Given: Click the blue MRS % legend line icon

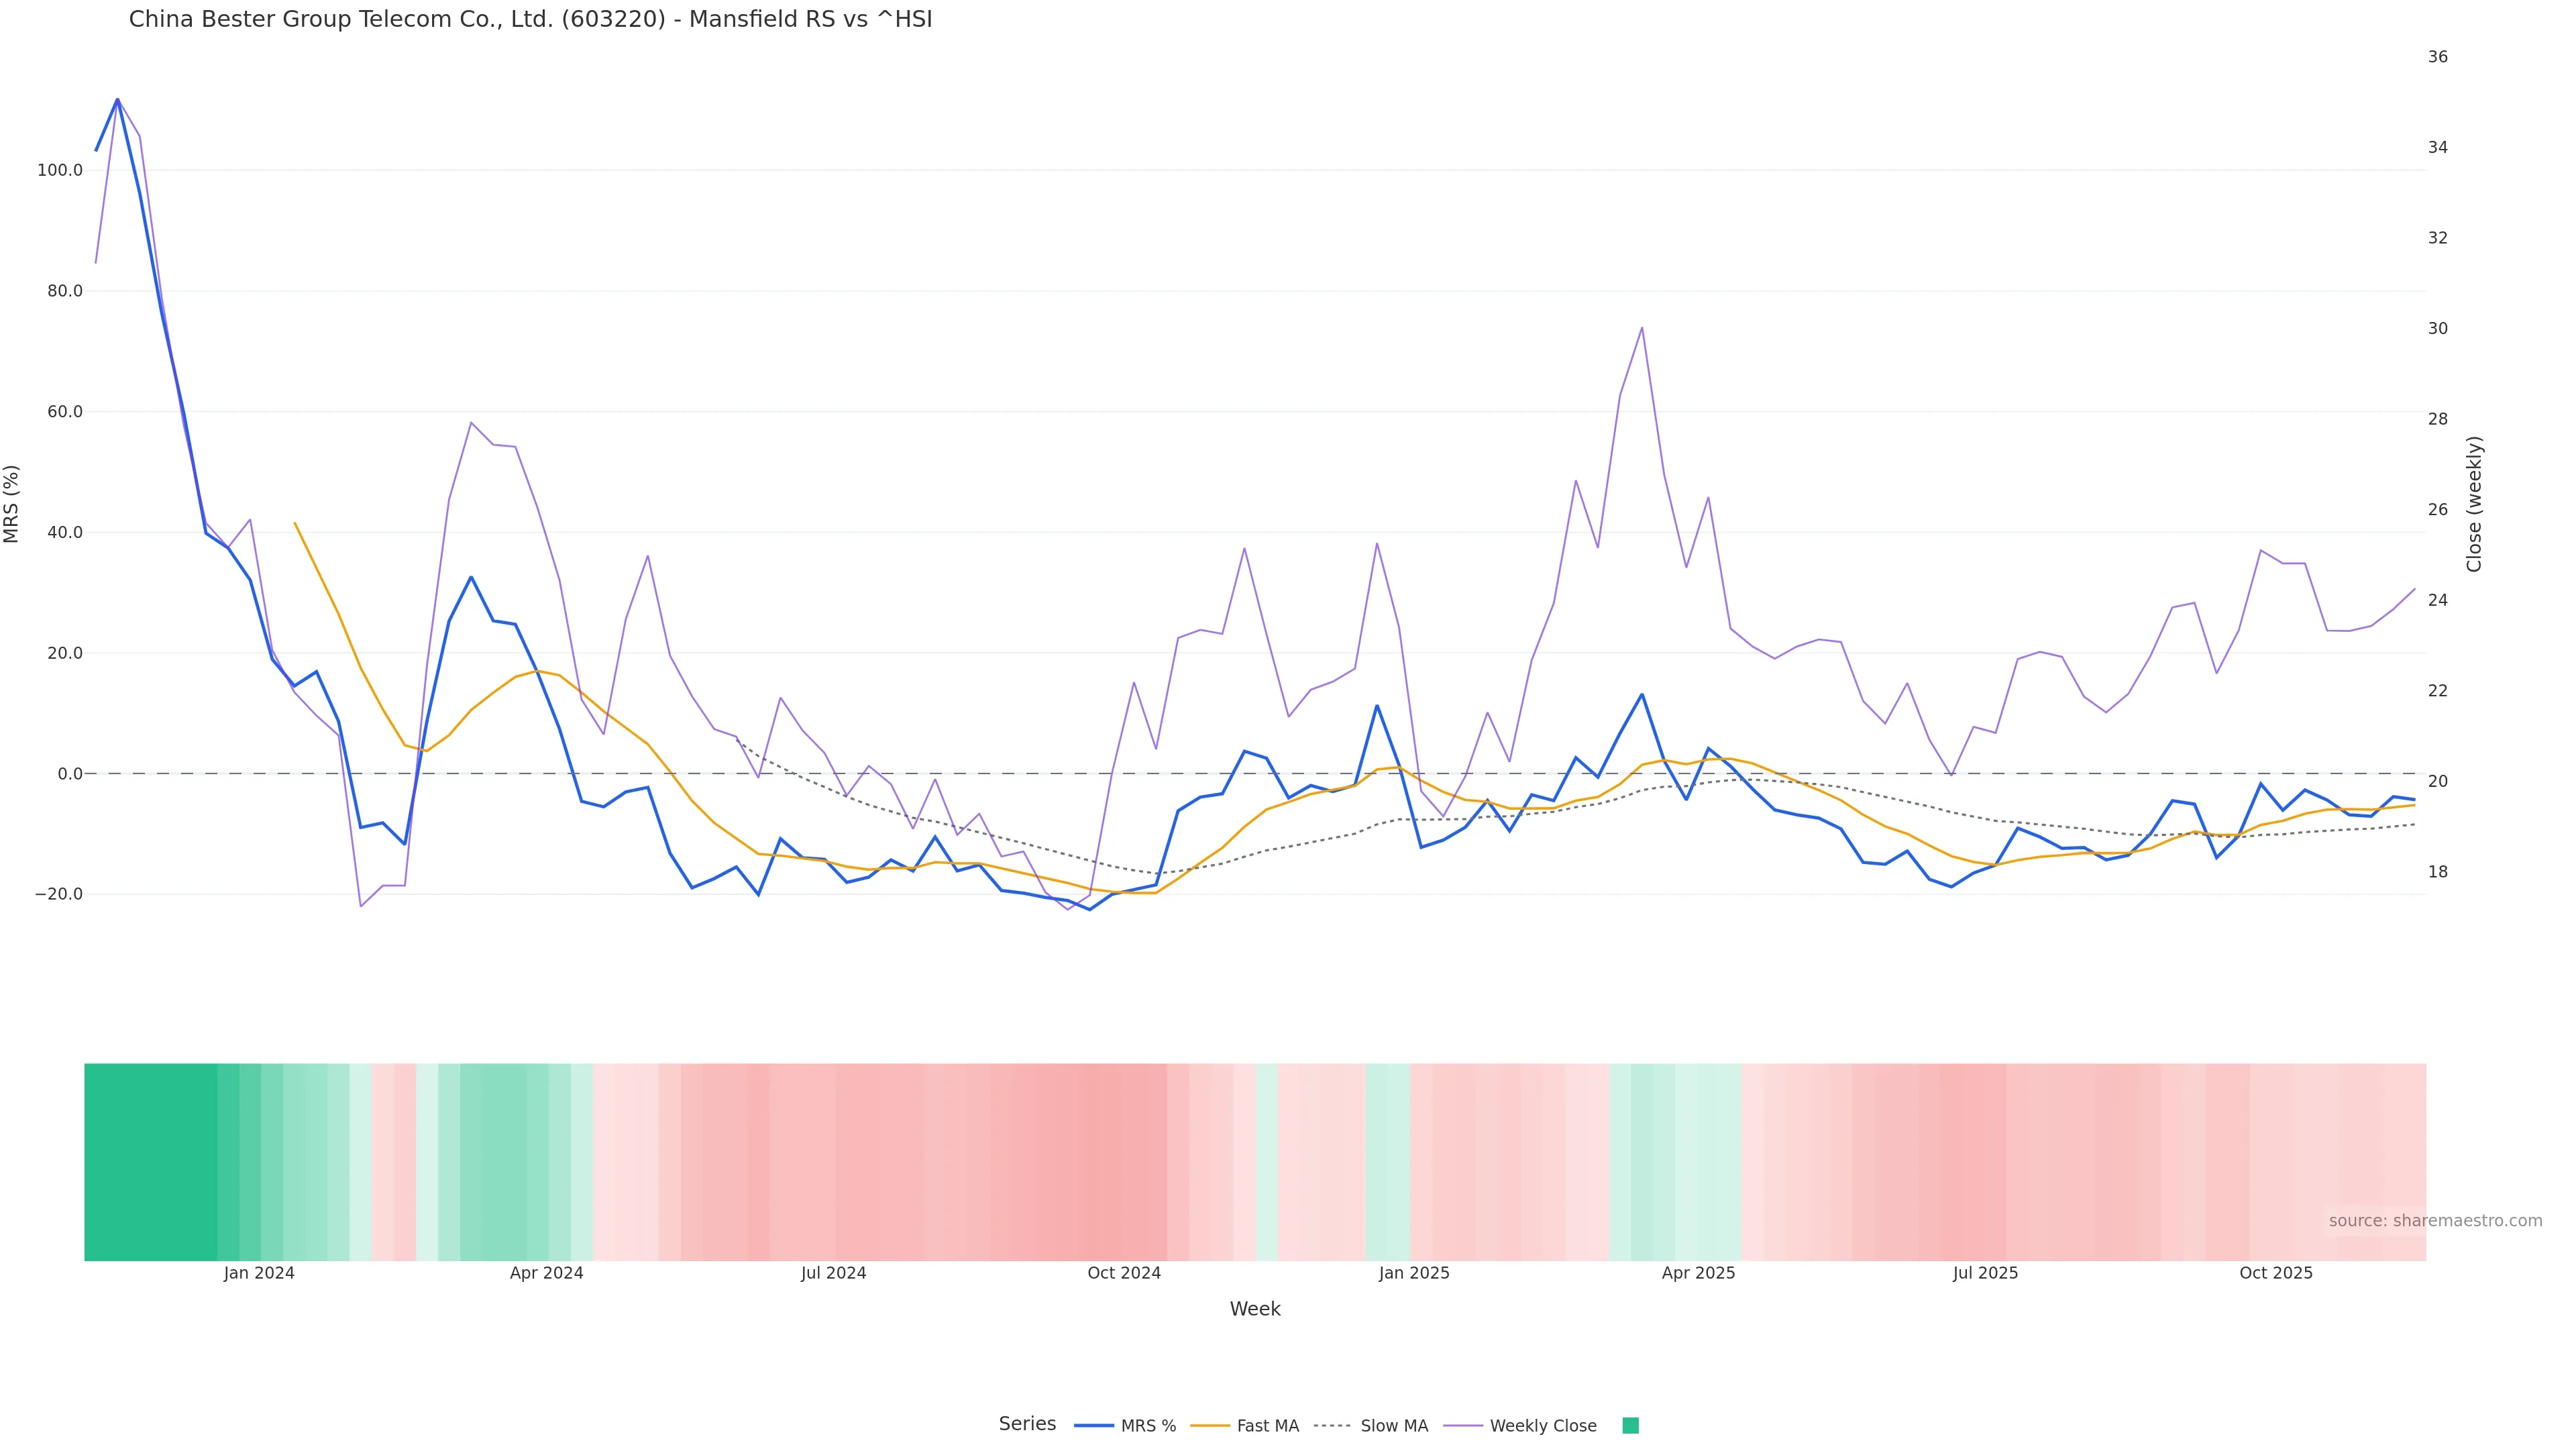Looking at the screenshot, I should pos(1093,1426).
